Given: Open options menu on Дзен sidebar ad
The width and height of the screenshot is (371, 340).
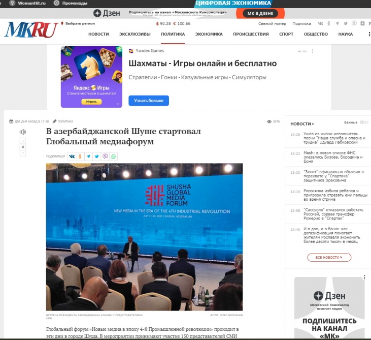Looking at the screenshot, I should (363, 277).
